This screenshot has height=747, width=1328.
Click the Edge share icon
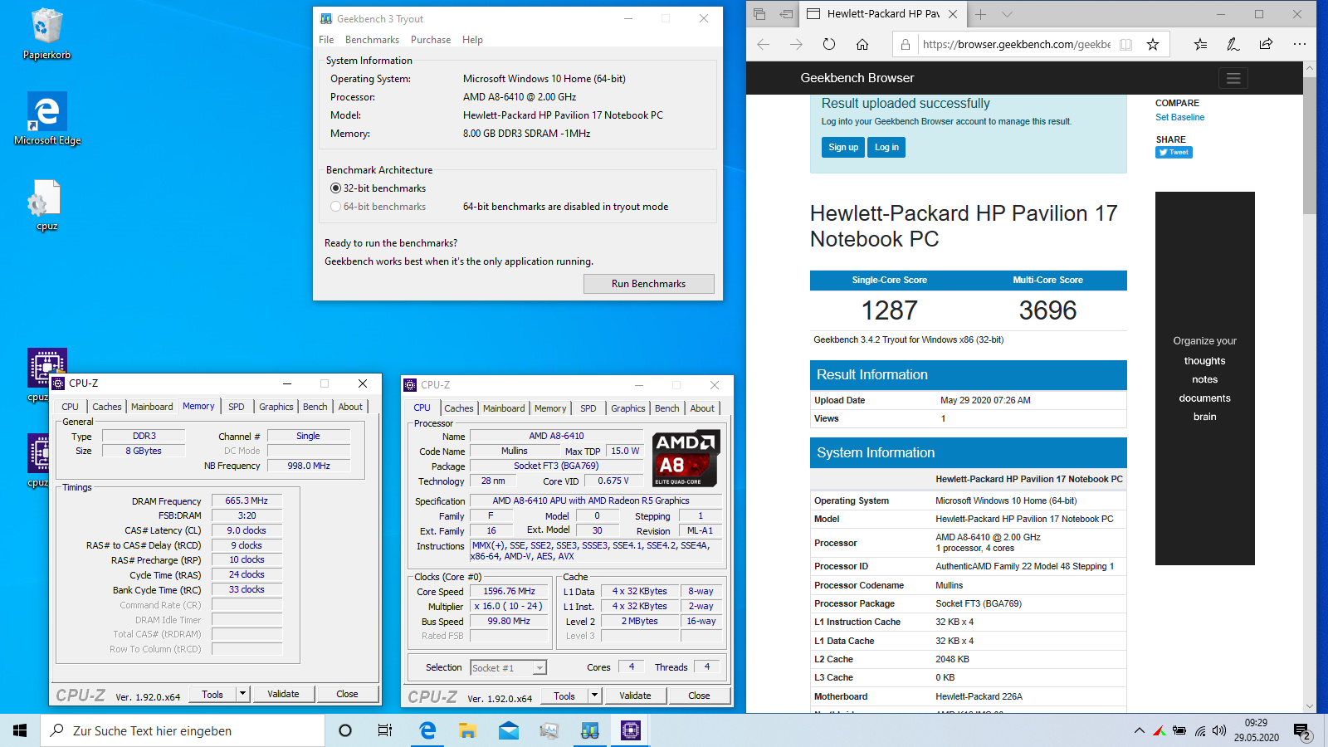1266,45
